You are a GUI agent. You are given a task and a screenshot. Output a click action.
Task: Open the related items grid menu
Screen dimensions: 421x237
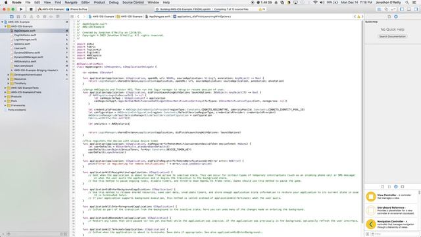72,16
